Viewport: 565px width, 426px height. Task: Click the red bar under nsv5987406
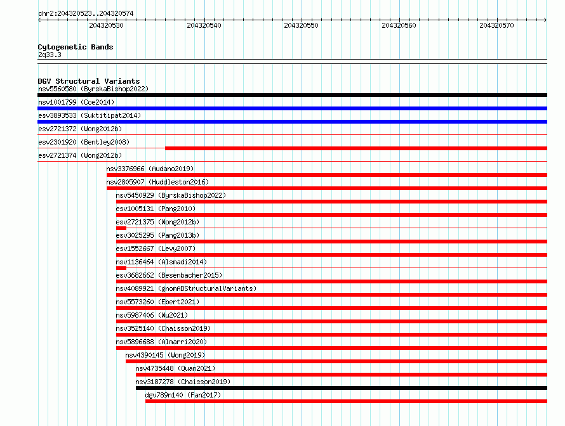point(331,321)
